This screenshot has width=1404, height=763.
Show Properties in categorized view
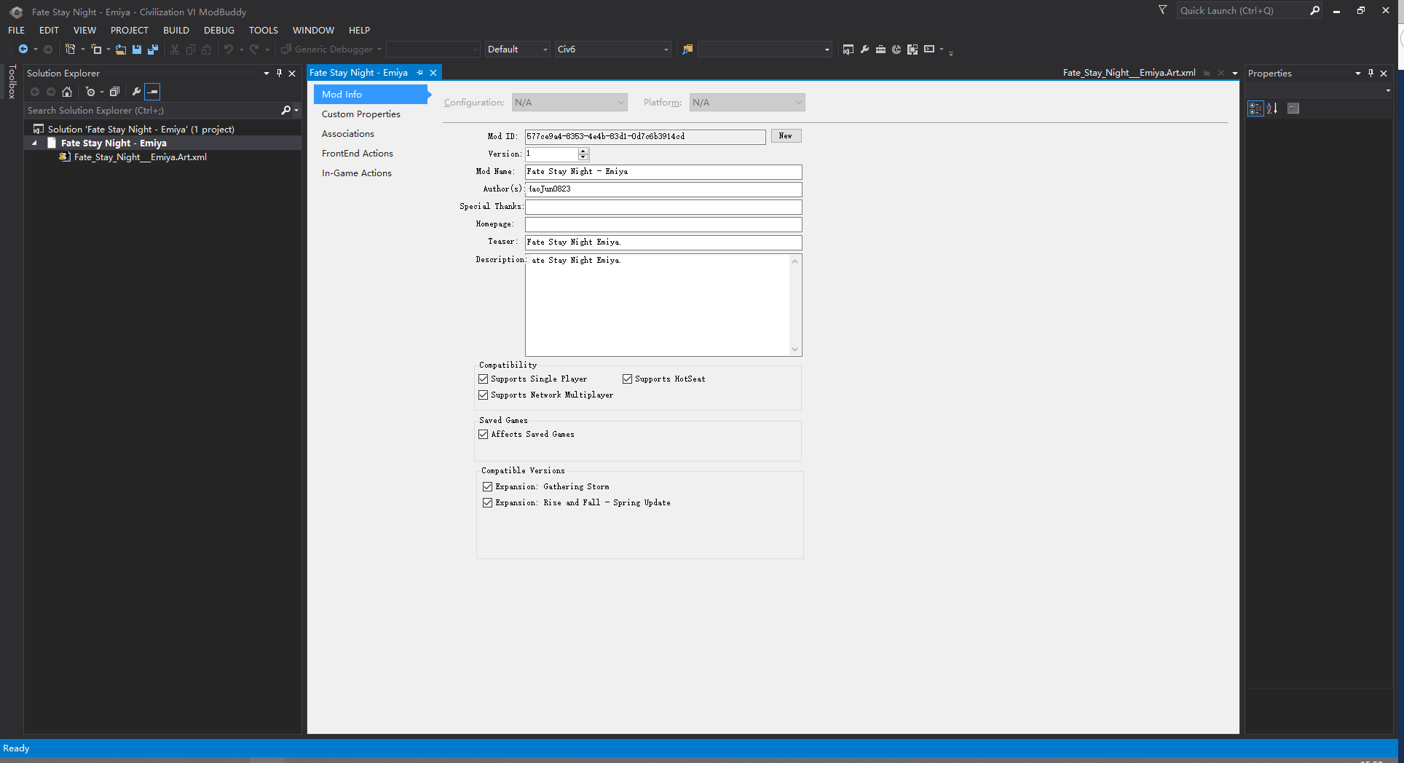click(1255, 108)
